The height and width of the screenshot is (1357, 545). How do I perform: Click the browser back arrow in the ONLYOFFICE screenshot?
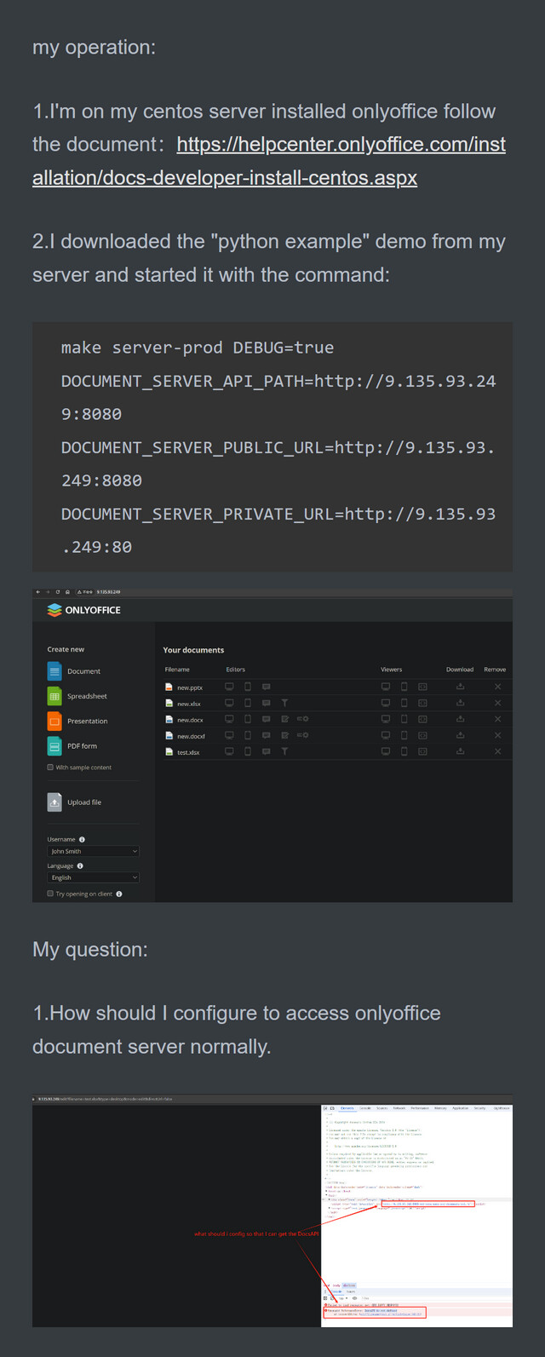click(37, 592)
